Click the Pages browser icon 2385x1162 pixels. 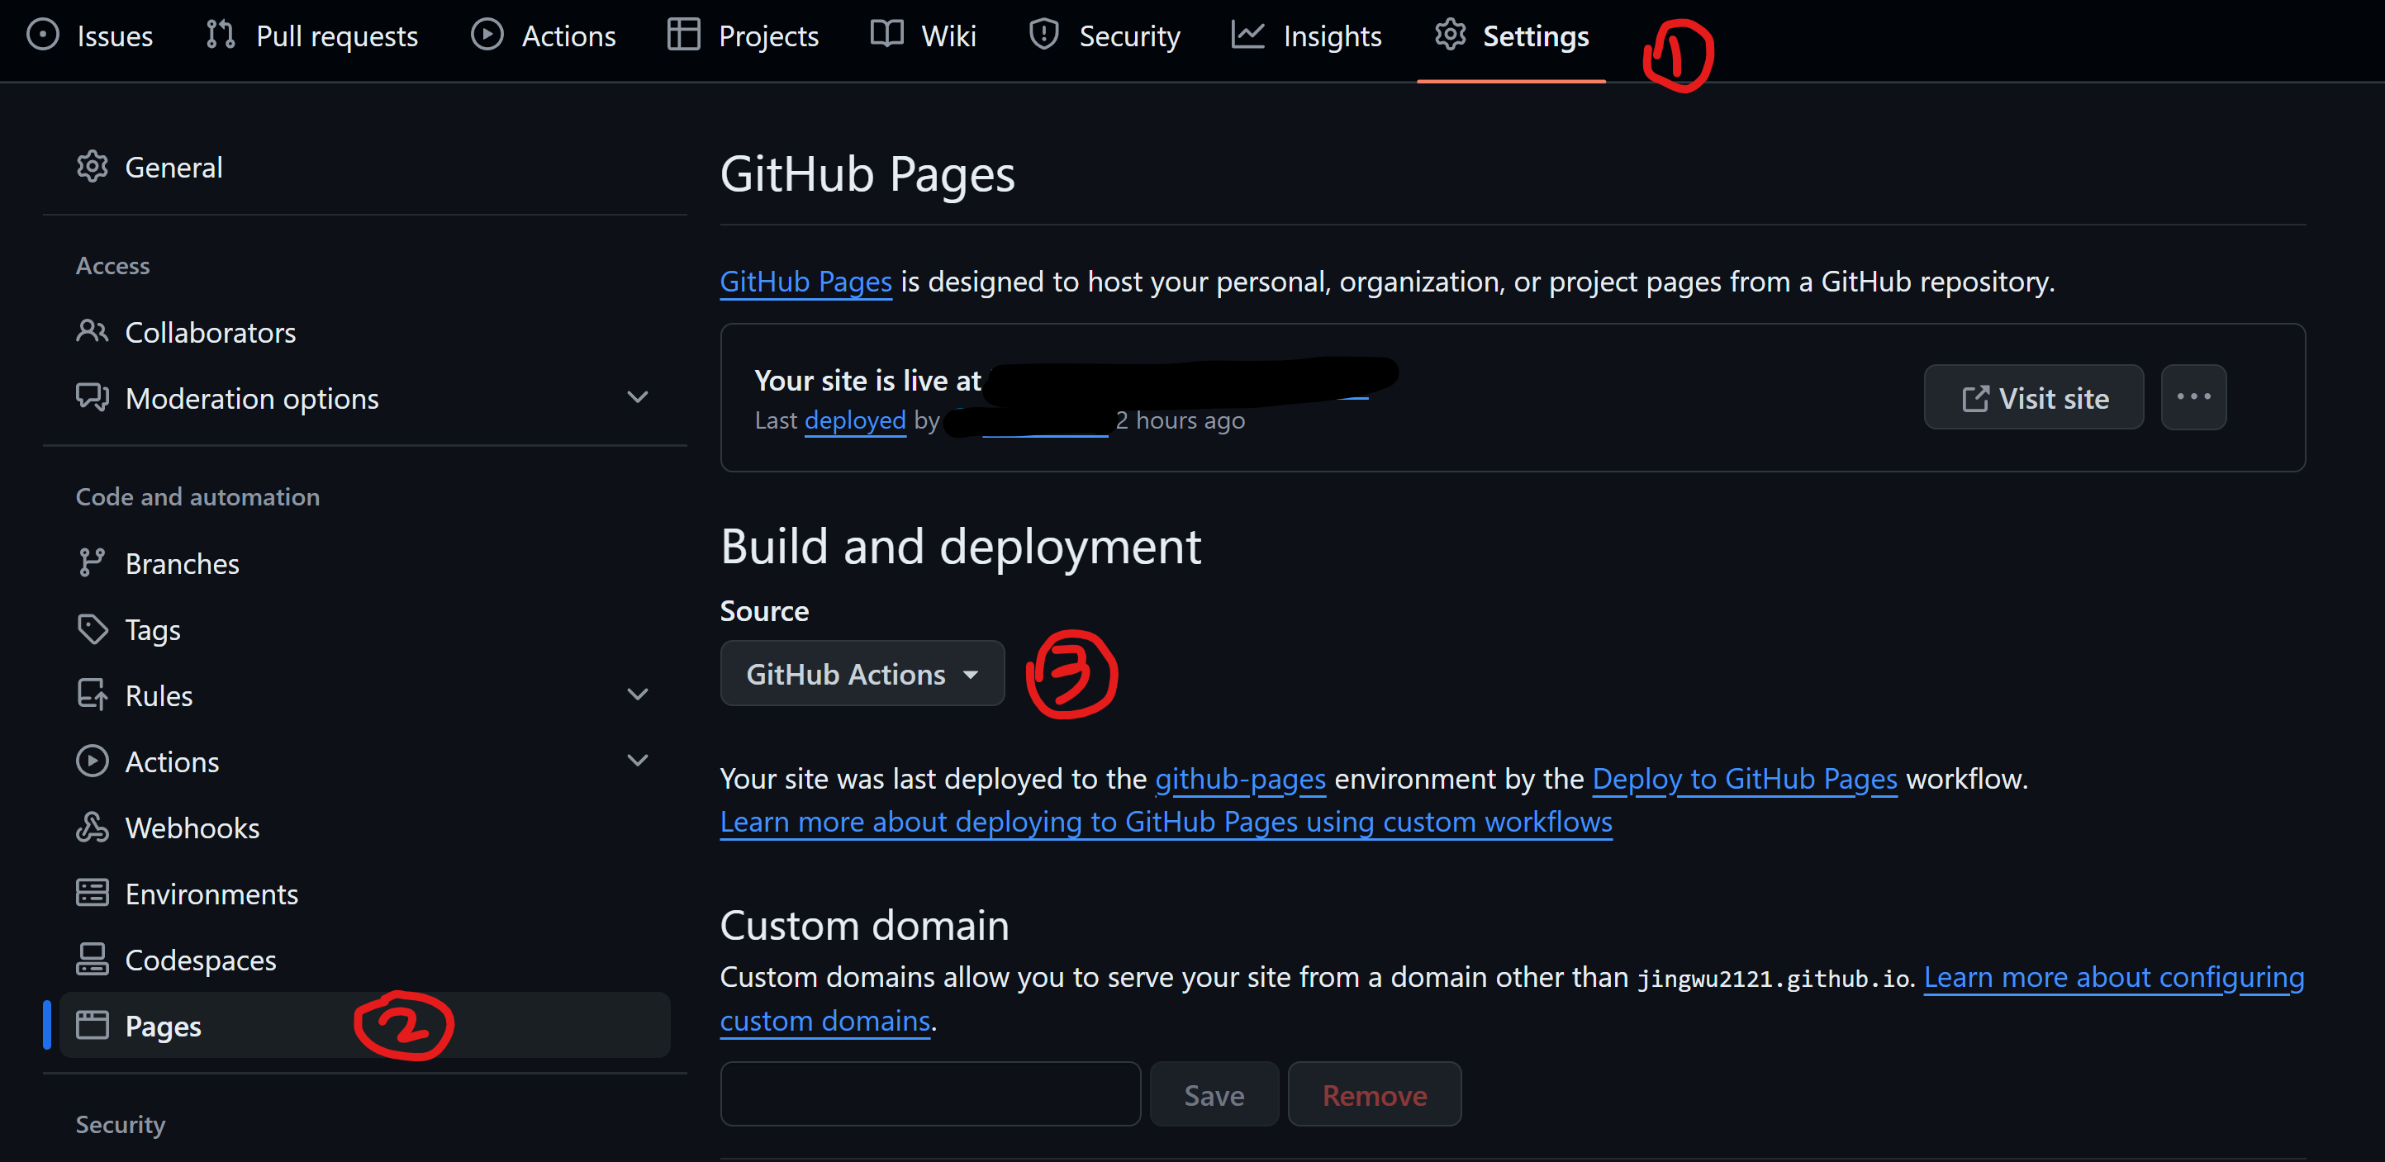point(92,1026)
